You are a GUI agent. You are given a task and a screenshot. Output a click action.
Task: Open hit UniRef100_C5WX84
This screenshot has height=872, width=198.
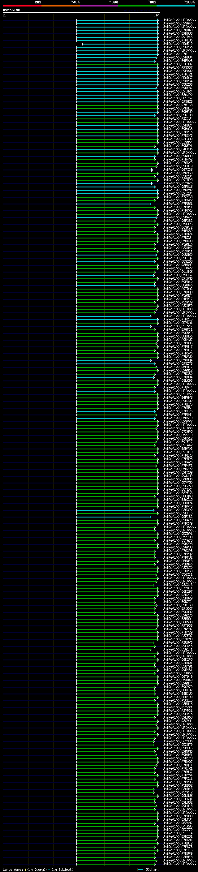point(178,176)
